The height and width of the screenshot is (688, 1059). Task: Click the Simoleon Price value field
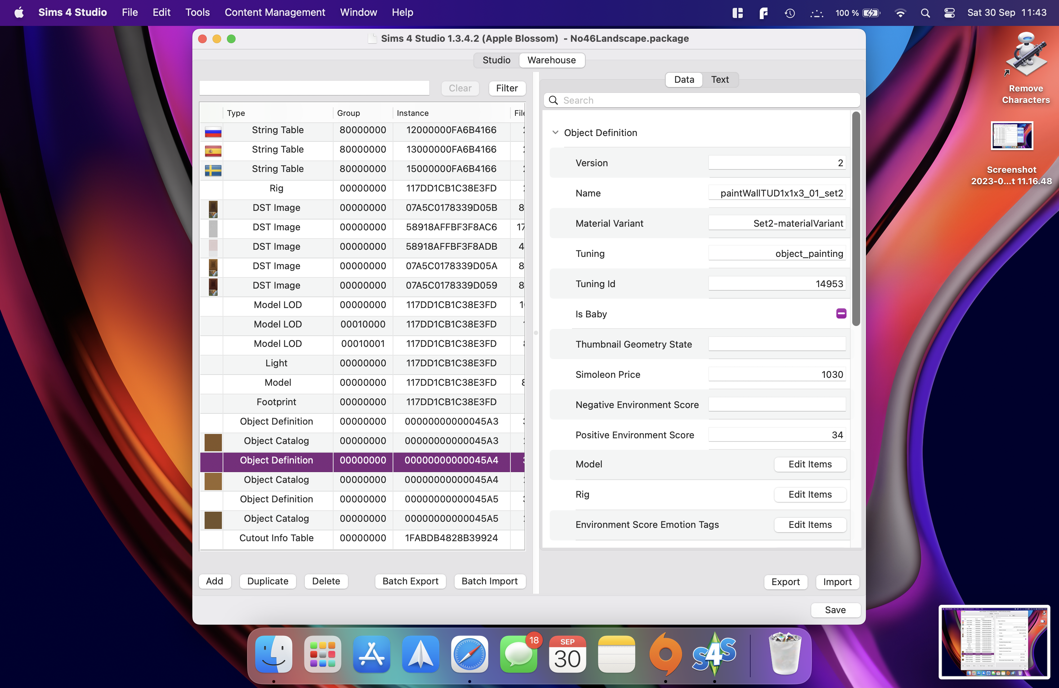[777, 374]
